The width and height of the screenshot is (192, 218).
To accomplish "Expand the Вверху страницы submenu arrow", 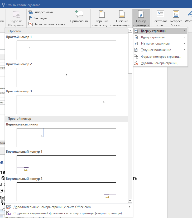I will (x=184, y=31).
